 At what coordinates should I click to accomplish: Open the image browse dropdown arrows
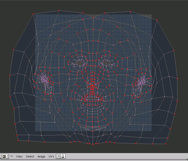coord(58,156)
